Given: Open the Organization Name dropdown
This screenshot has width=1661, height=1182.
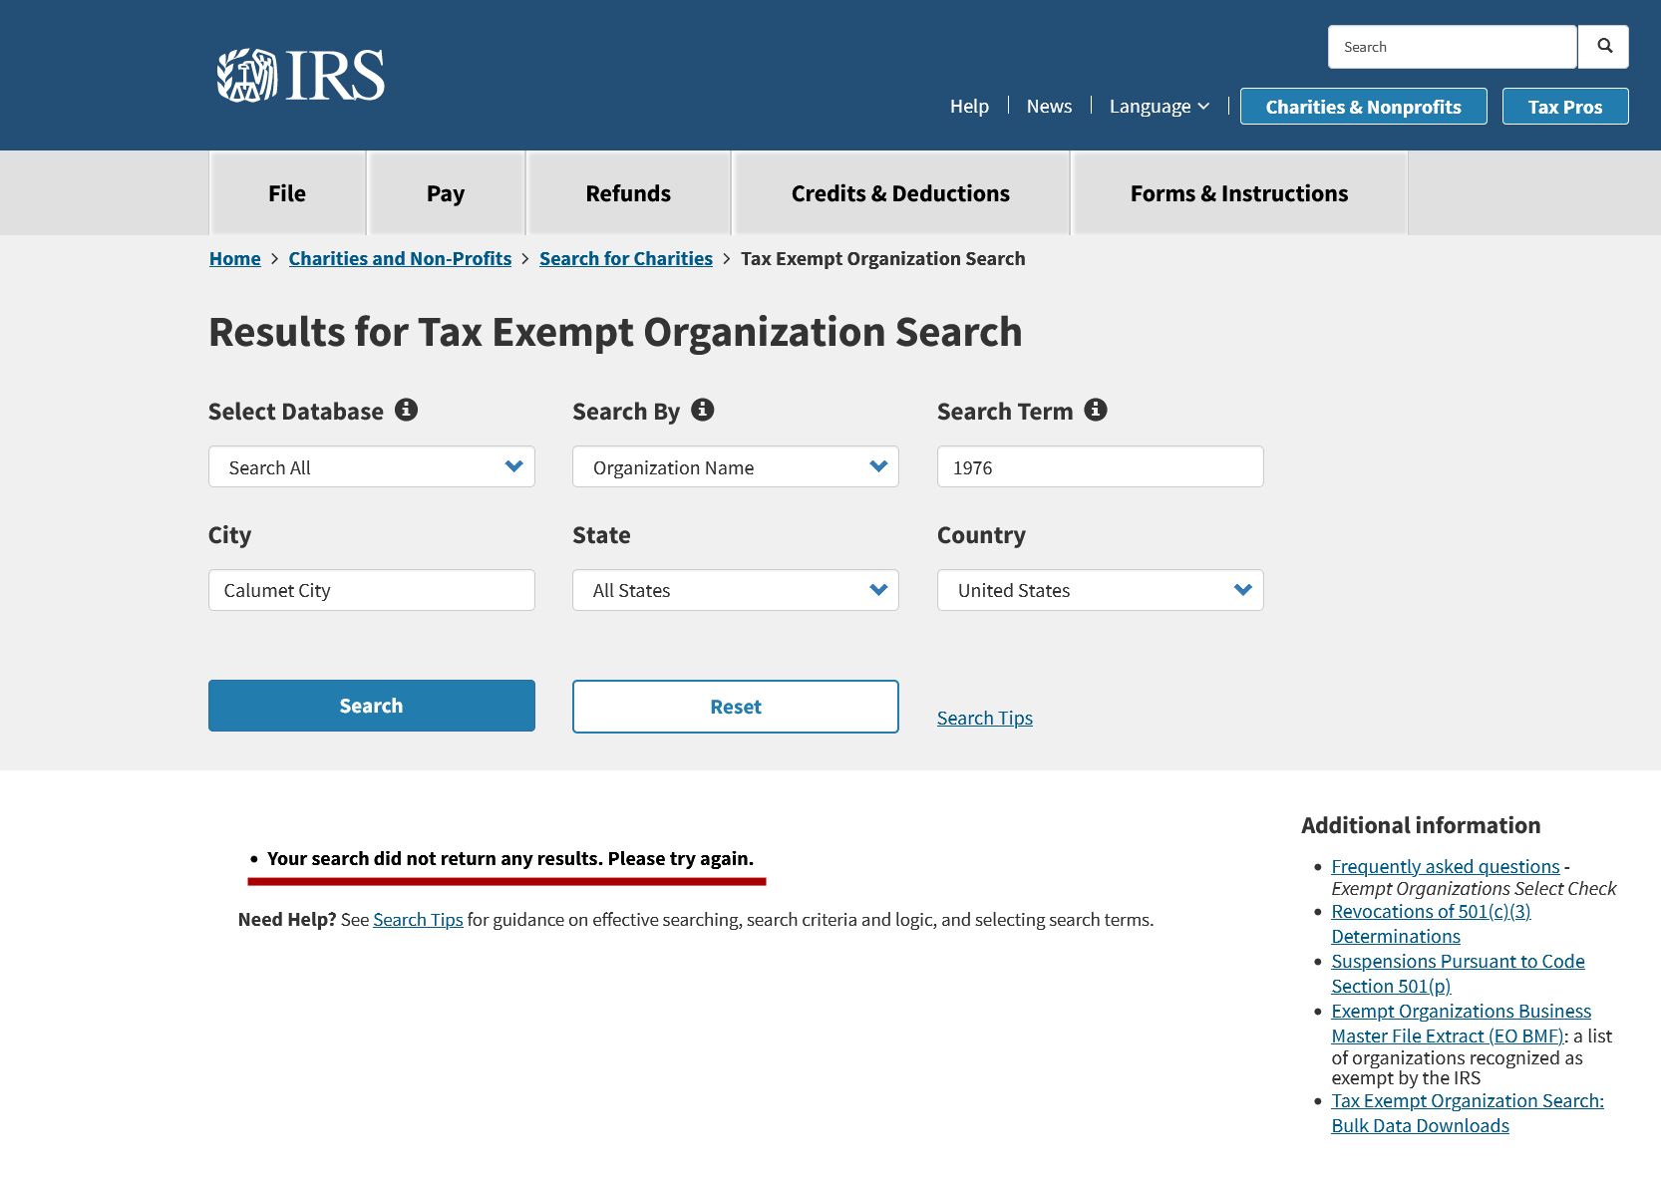Looking at the screenshot, I should pyautogui.click(x=736, y=466).
